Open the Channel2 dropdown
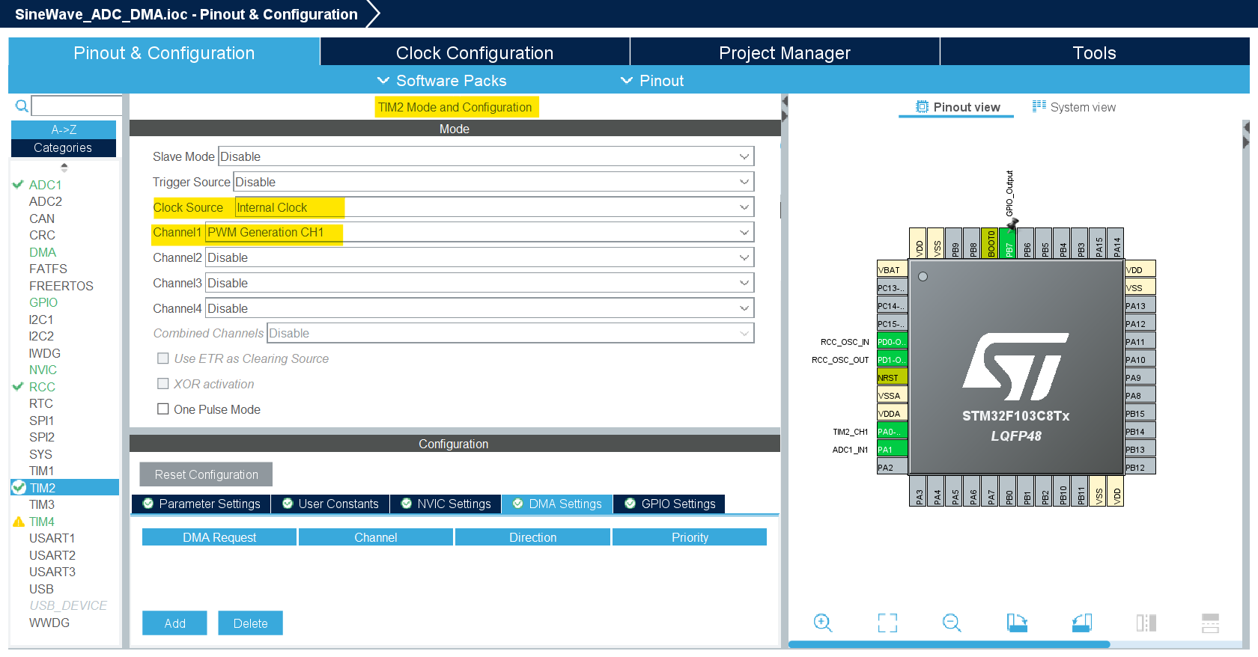Image resolution: width=1258 pixels, height=657 pixels. 479,257
